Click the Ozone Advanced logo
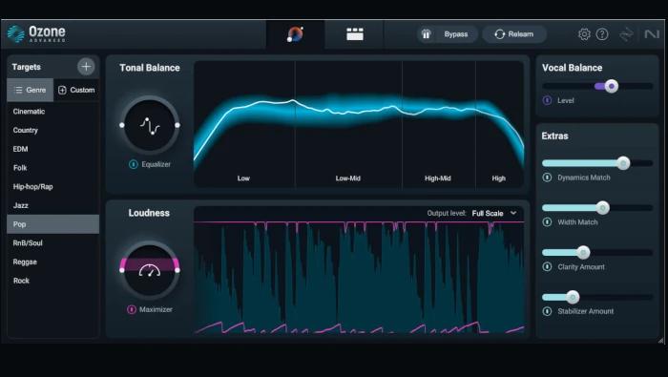The width and height of the screenshot is (668, 377). click(37, 33)
